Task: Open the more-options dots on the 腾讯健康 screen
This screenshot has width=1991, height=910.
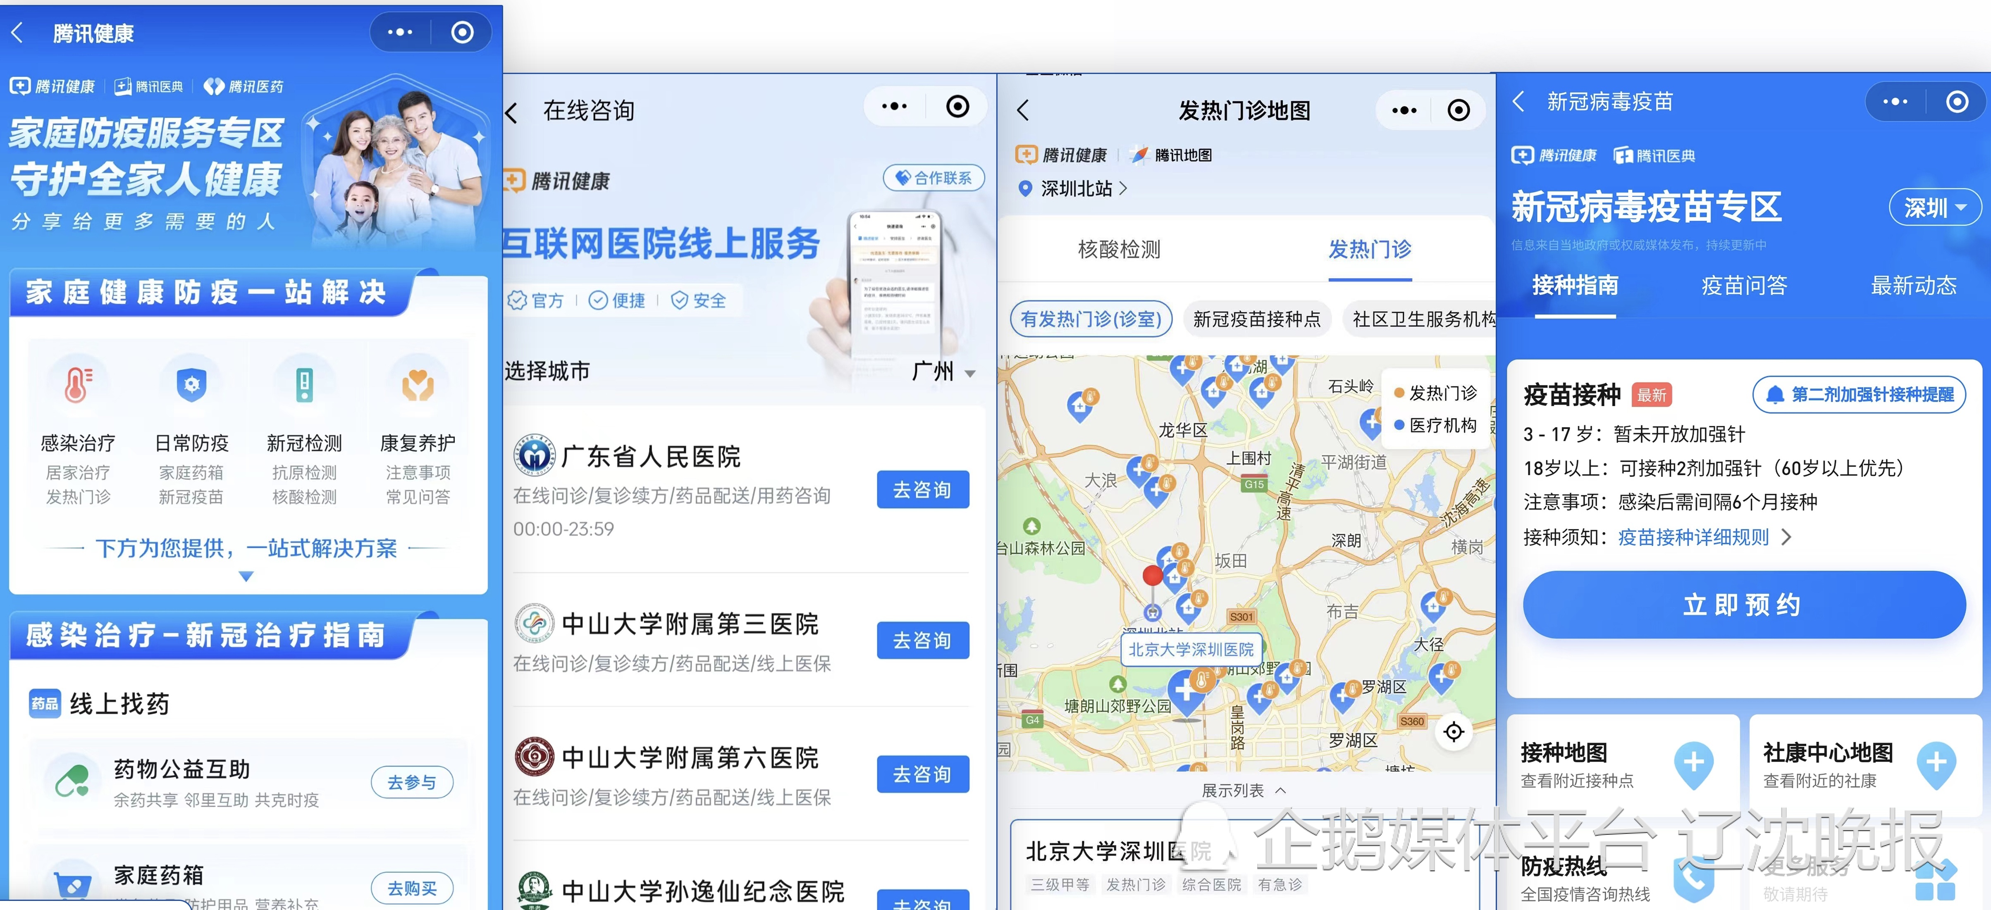Action: (400, 33)
